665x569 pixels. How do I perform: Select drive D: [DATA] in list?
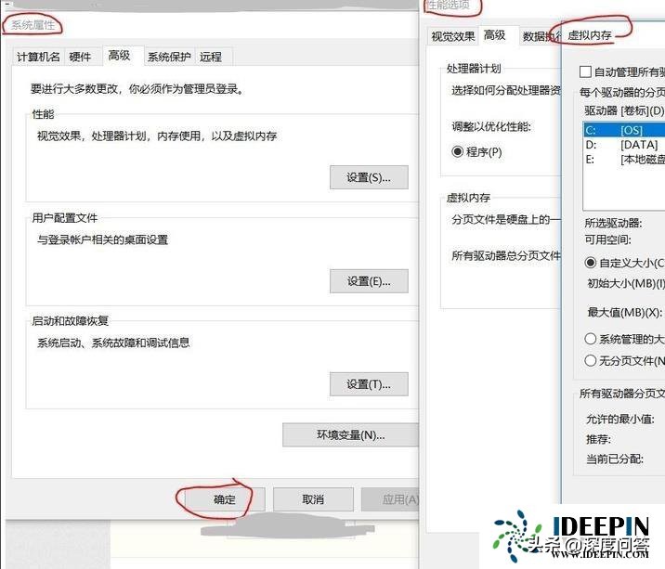[x=624, y=145]
